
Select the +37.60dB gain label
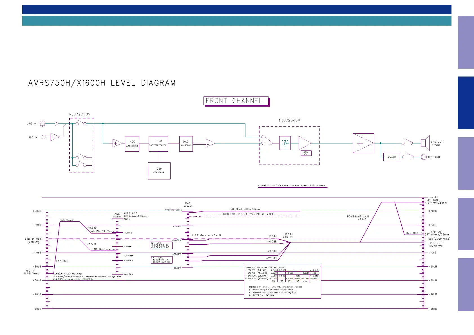pyautogui.click(x=62, y=261)
